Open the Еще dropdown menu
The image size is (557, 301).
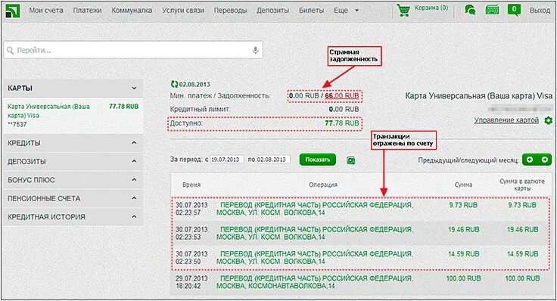[x=346, y=11]
